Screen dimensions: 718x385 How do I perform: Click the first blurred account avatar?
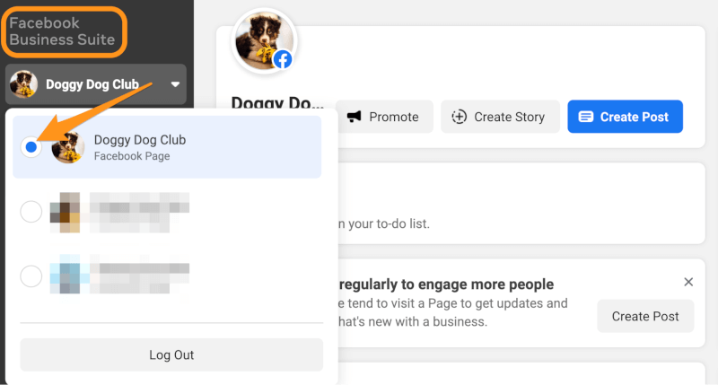pyautogui.click(x=65, y=212)
